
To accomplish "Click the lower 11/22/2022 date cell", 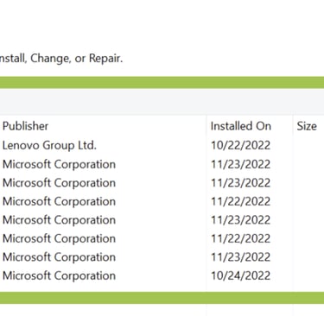I will (241, 238).
